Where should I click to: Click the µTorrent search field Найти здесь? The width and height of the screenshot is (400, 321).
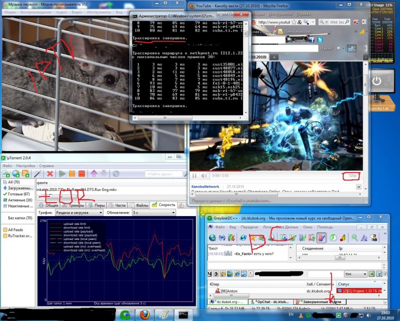pos(164,174)
